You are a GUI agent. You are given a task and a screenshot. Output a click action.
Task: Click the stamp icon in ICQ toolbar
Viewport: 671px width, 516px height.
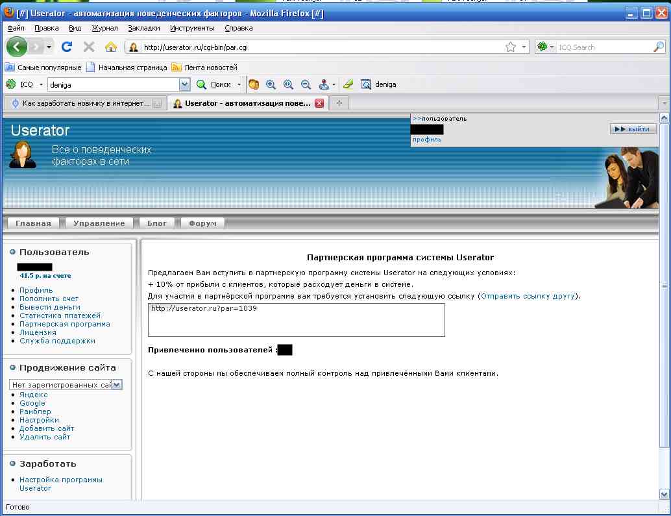324,84
